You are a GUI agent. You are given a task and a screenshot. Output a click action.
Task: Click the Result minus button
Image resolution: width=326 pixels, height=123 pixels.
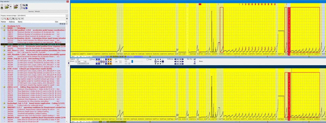coord(126,63)
